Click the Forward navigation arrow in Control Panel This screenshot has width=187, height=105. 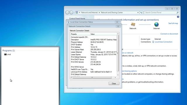71,13
